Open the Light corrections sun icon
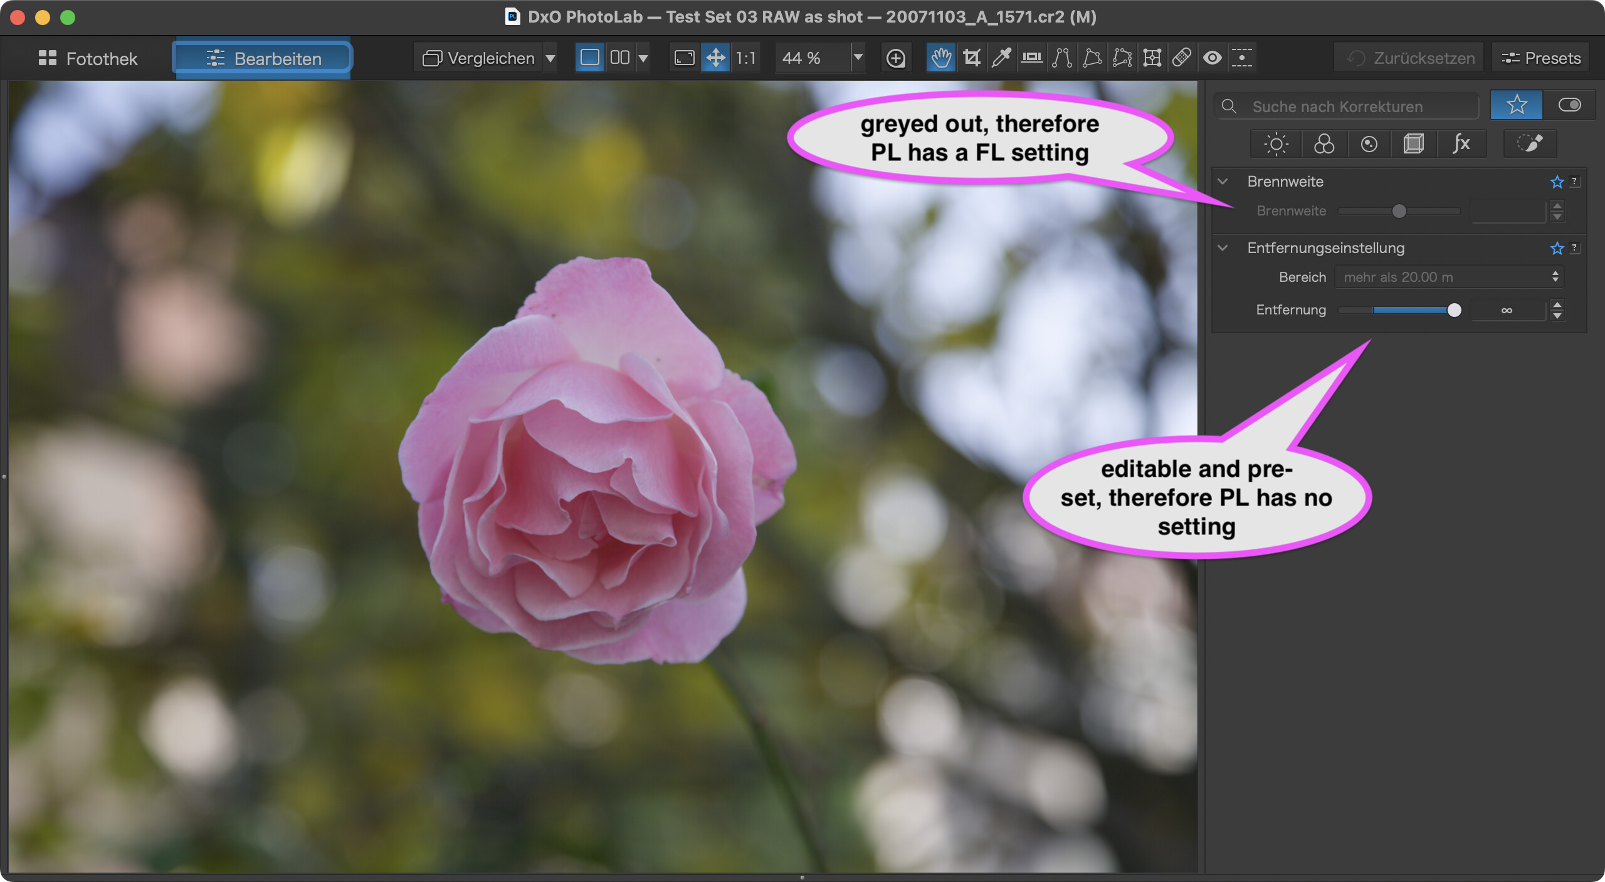This screenshot has width=1605, height=882. [1276, 144]
